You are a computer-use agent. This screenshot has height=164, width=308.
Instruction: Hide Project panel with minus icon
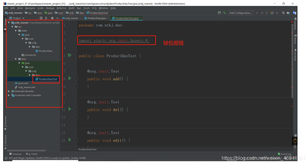[57, 18]
